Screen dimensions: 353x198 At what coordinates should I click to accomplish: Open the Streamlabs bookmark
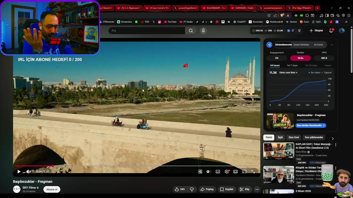[124, 22]
